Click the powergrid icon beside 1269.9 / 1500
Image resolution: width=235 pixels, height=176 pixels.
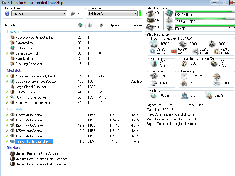click(x=169, y=20)
